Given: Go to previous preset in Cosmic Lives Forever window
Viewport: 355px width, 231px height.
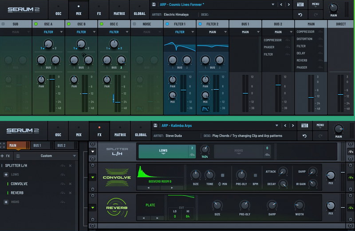Looking at the screenshot, I should click(x=281, y=4).
